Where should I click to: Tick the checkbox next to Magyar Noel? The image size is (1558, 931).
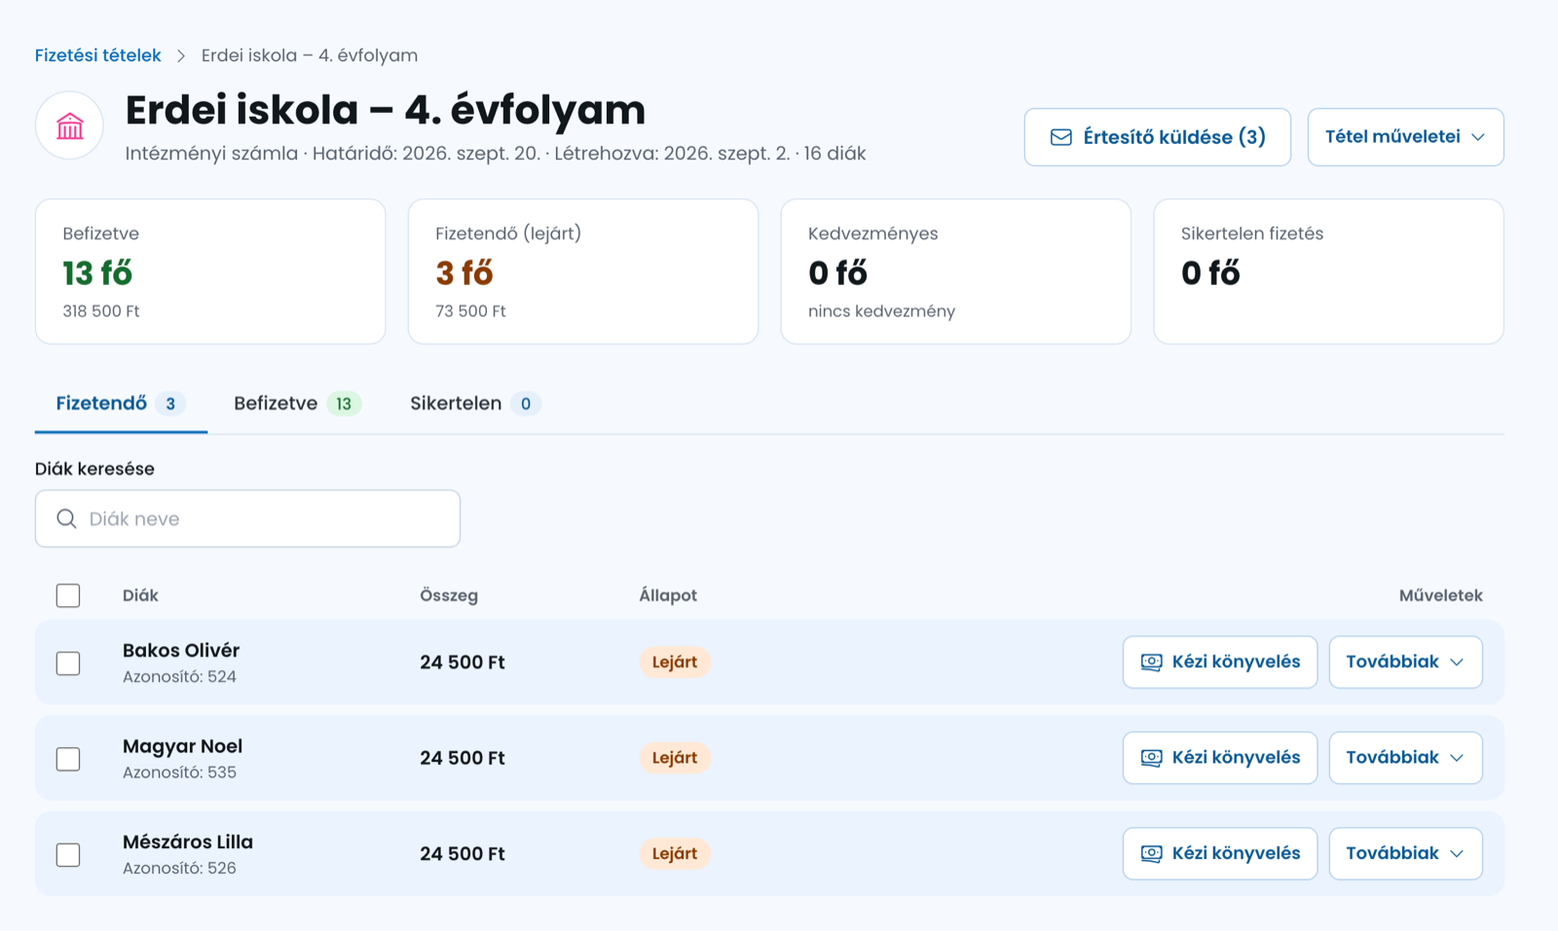pos(68,759)
